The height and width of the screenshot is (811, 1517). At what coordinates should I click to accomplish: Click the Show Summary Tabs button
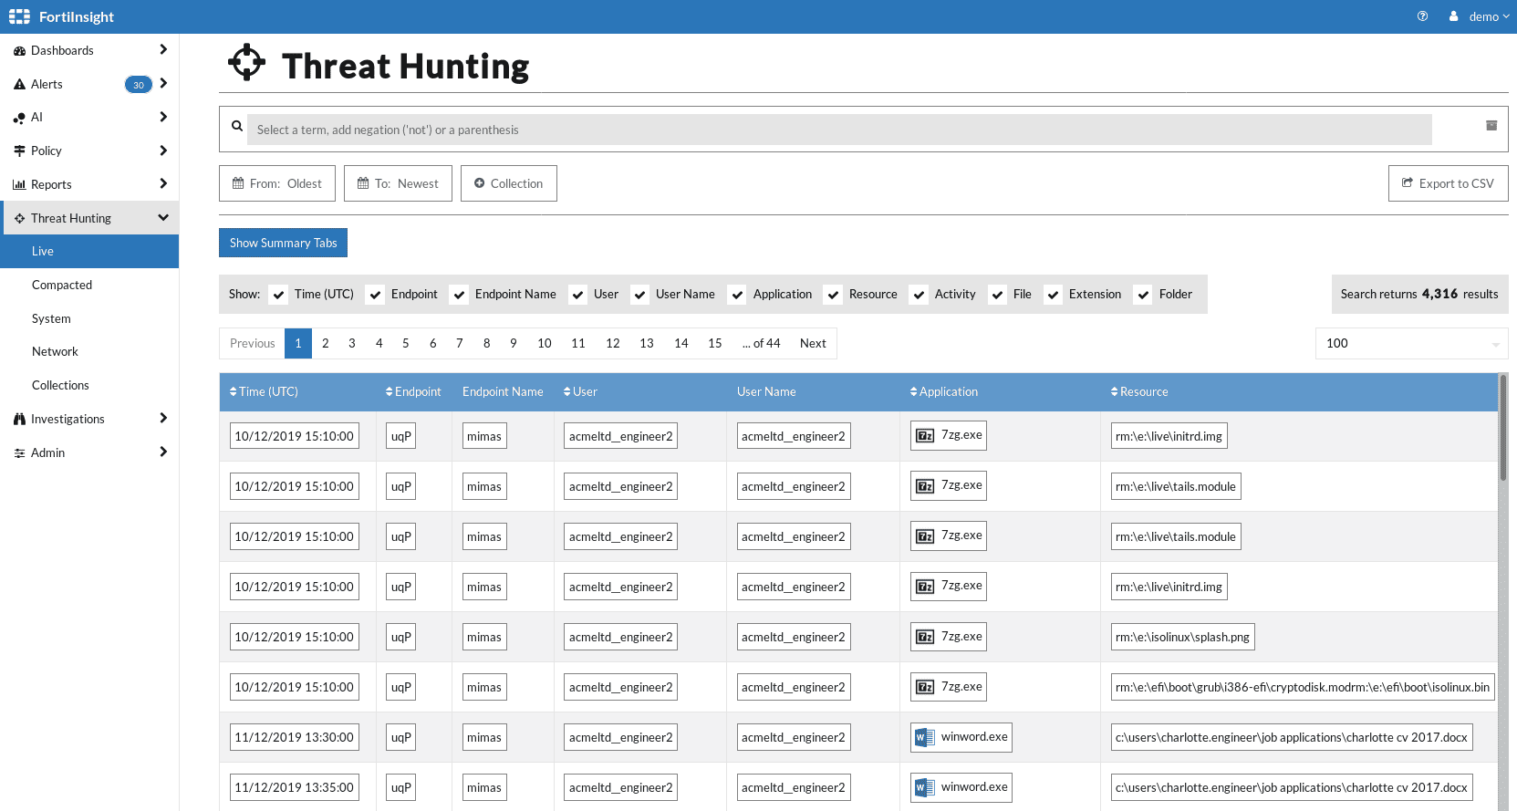(283, 243)
